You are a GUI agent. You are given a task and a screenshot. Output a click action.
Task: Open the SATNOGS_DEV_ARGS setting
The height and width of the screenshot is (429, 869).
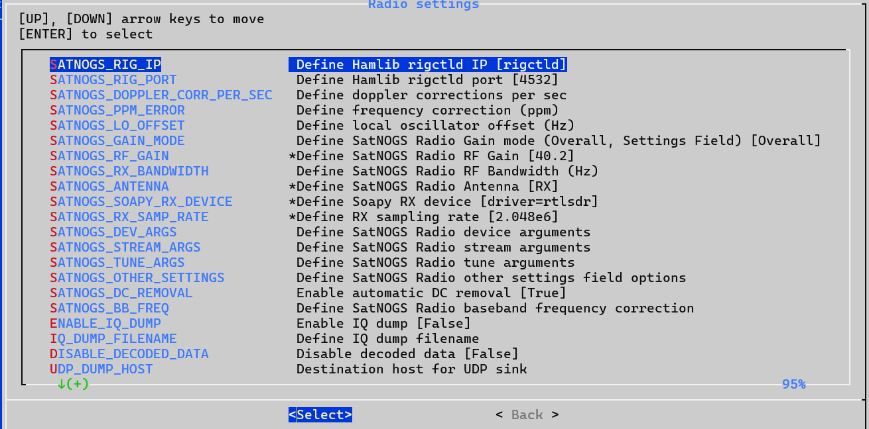point(113,232)
